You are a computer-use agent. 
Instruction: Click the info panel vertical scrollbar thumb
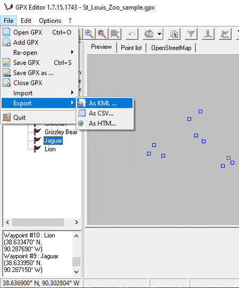pyautogui.click(x=76, y=261)
